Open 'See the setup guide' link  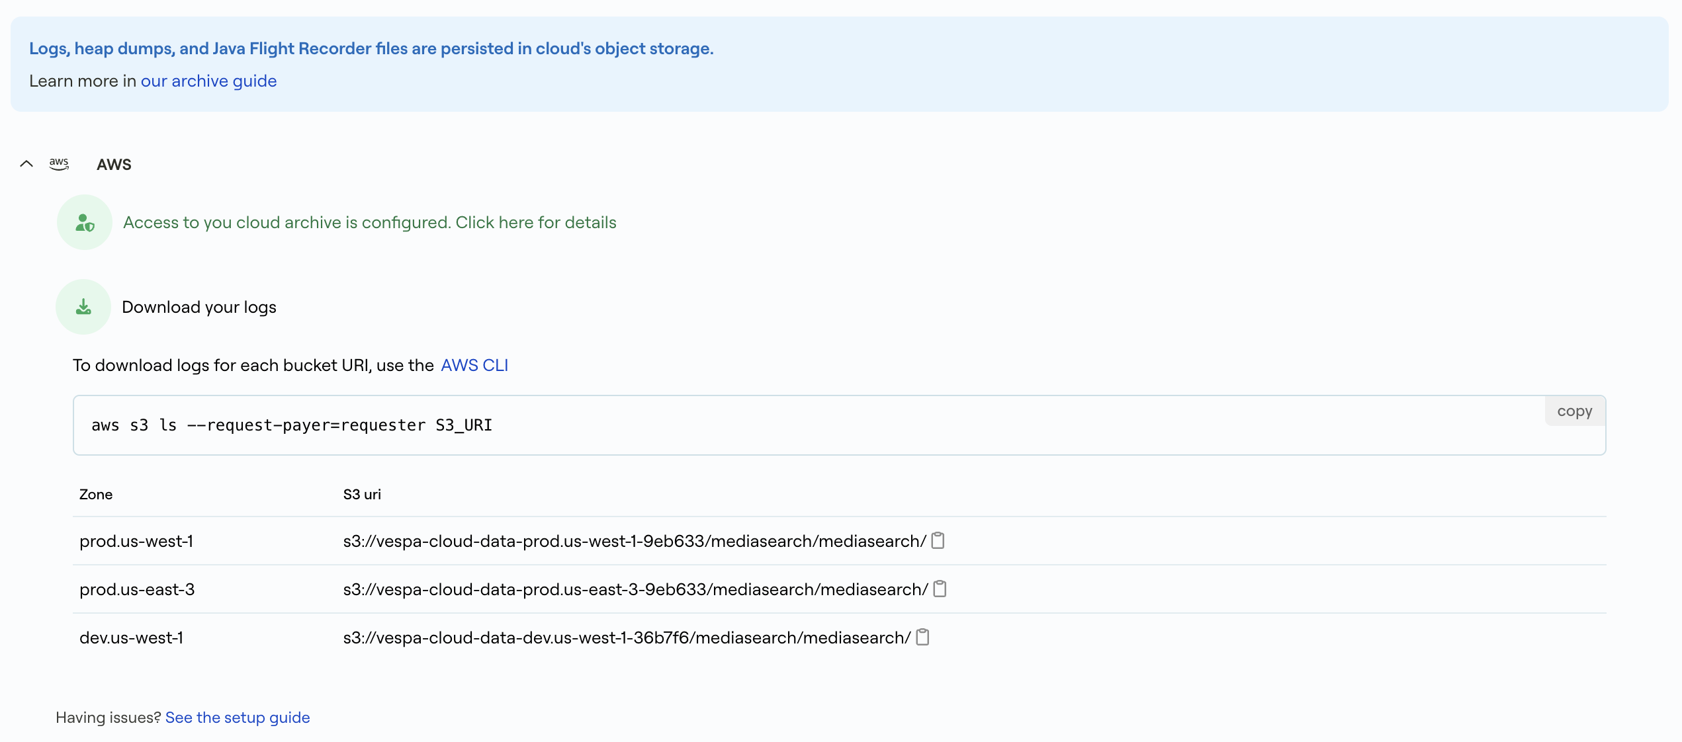[238, 717]
